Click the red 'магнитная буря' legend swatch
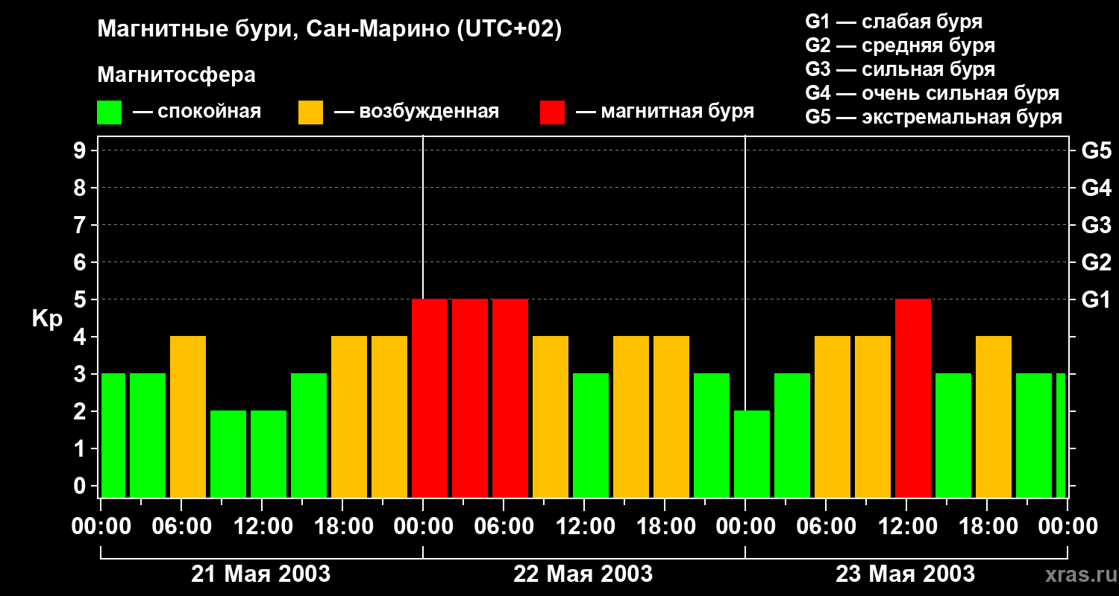 pyautogui.click(x=552, y=112)
